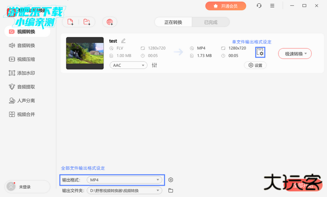Viewport: 327px width, 197px height.
Task: Click gear icon beside output format
Action: (x=171, y=180)
